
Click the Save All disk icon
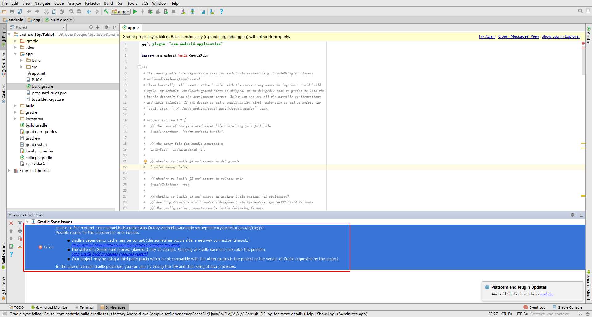click(12, 11)
